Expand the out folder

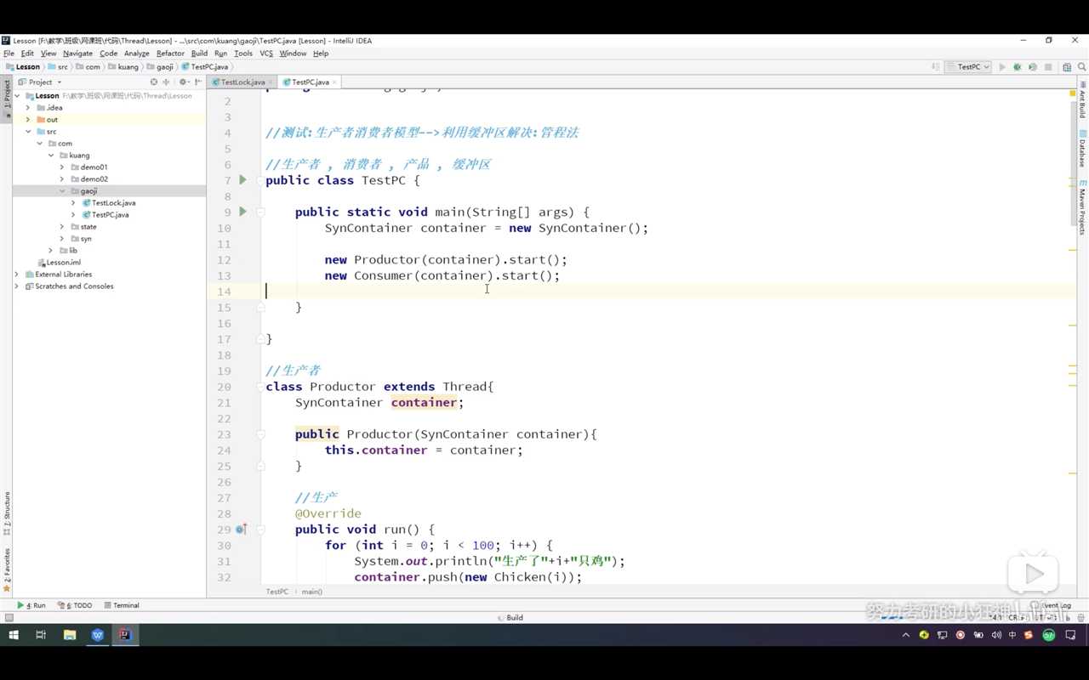28,120
